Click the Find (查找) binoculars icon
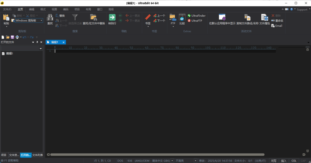 pyautogui.click(x=50, y=17)
